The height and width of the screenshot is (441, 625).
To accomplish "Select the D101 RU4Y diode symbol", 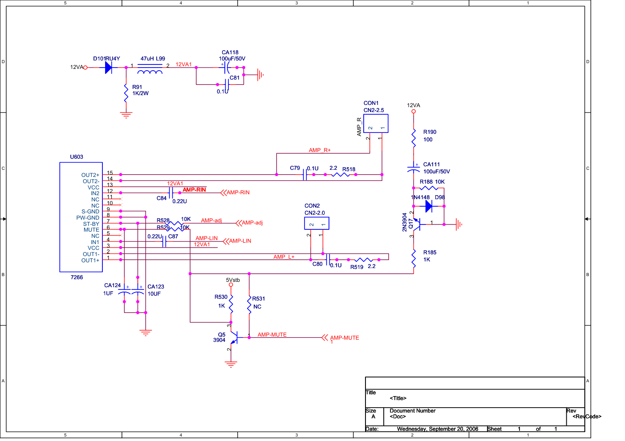I will tap(108, 68).
